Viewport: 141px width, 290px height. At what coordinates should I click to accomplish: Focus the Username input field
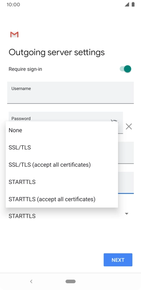click(70, 92)
